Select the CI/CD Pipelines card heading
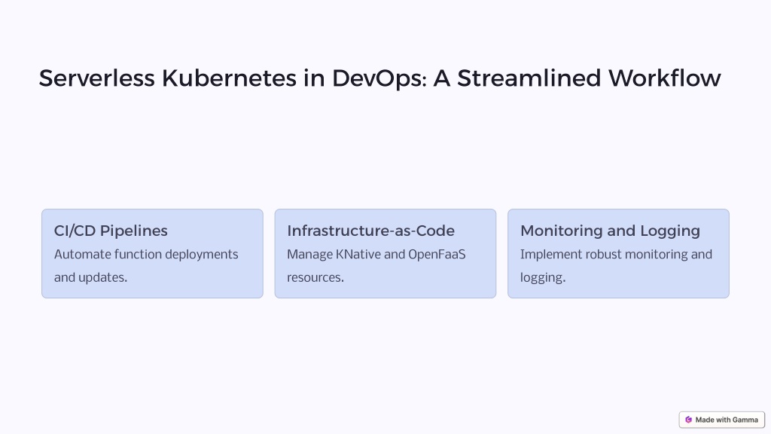This screenshot has width=771, height=434. click(111, 231)
